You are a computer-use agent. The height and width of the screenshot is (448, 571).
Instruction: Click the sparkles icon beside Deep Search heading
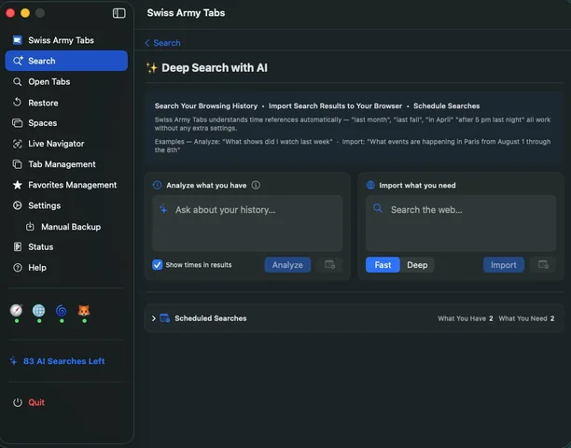[x=151, y=68]
